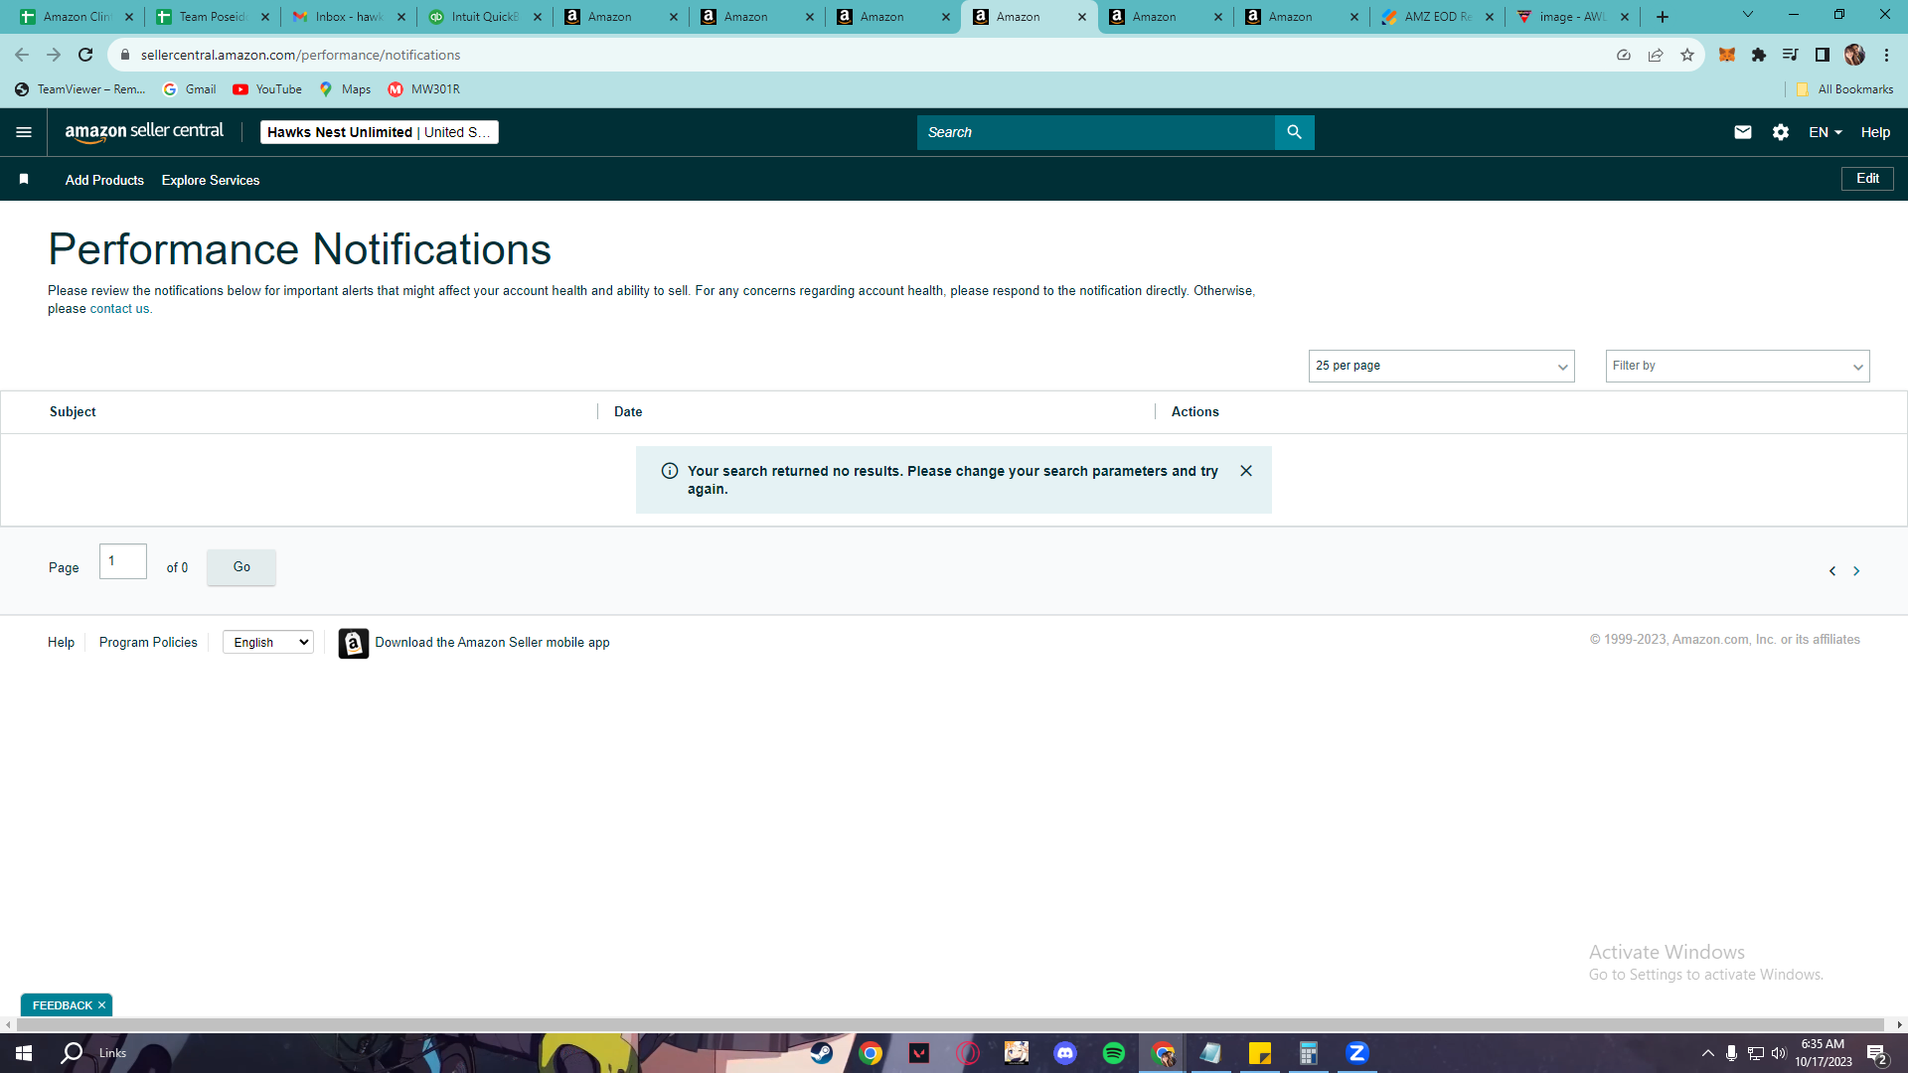Open Steam from the taskbar

tap(822, 1053)
